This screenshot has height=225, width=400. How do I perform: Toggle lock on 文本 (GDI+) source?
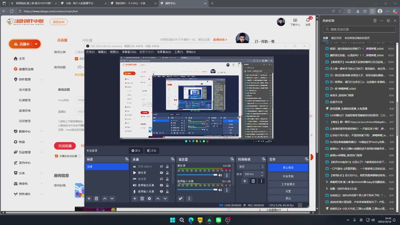(167, 166)
